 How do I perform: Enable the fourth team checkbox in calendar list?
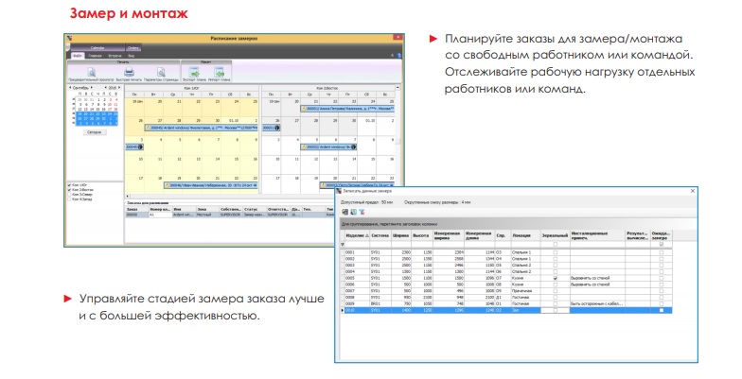[x=69, y=199]
